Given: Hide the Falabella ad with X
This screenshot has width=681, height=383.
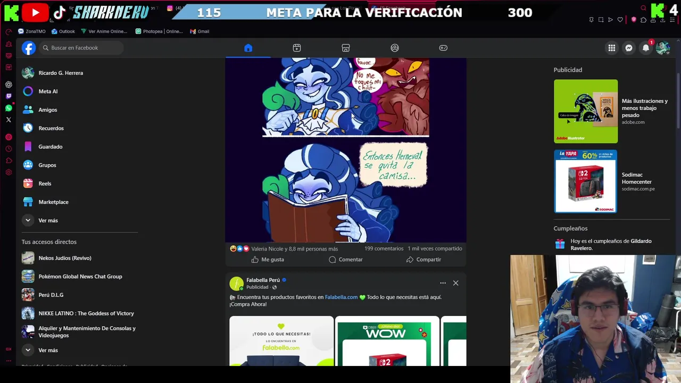Looking at the screenshot, I should [456, 283].
